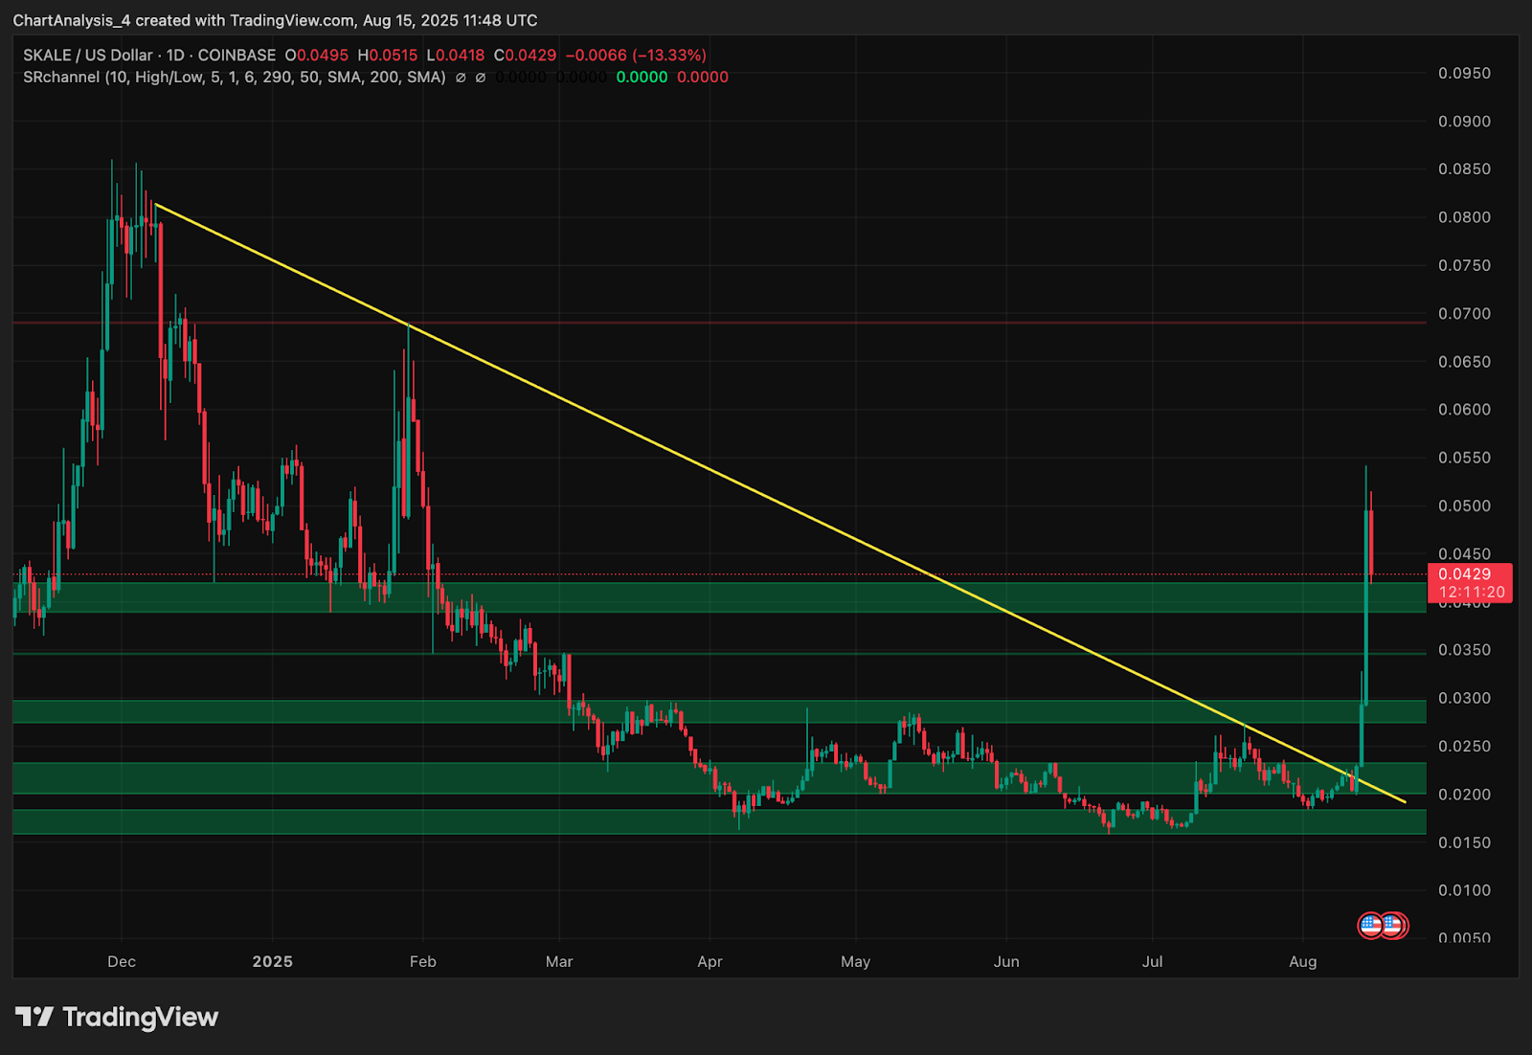Click the 0.0600 price axis label
The image size is (1532, 1055).
(x=1464, y=410)
